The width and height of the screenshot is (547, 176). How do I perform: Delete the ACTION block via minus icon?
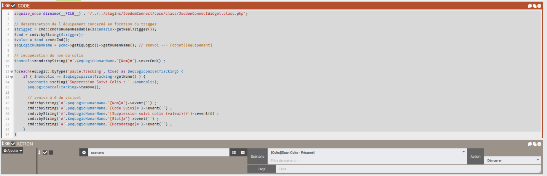click(539, 144)
